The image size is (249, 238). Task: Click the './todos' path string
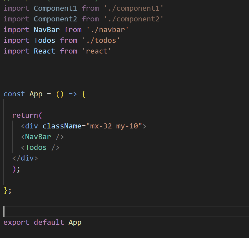tap(101, 41)
